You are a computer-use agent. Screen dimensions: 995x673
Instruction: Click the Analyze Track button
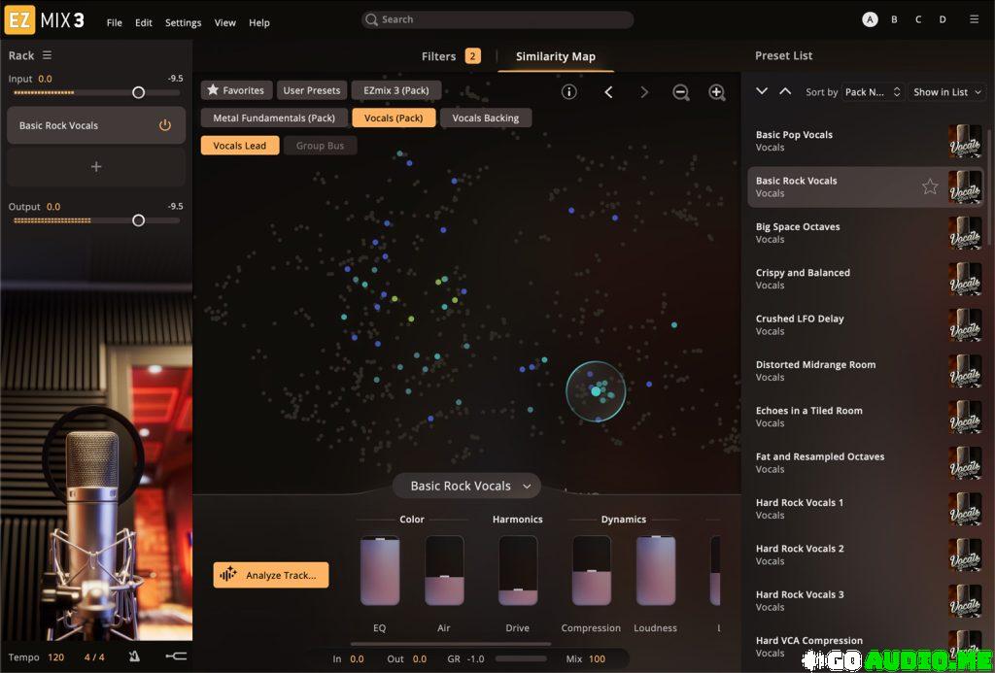tap(271, 575)
